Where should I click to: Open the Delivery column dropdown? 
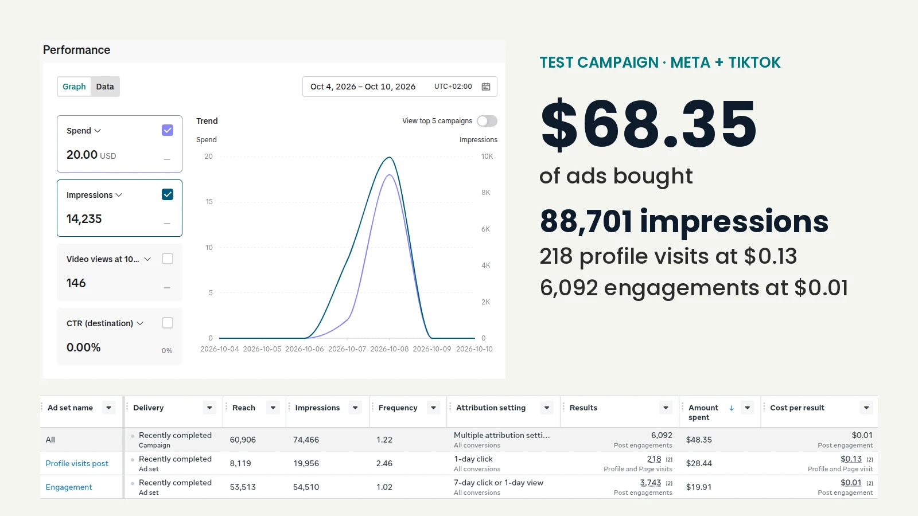click(209, 408)
